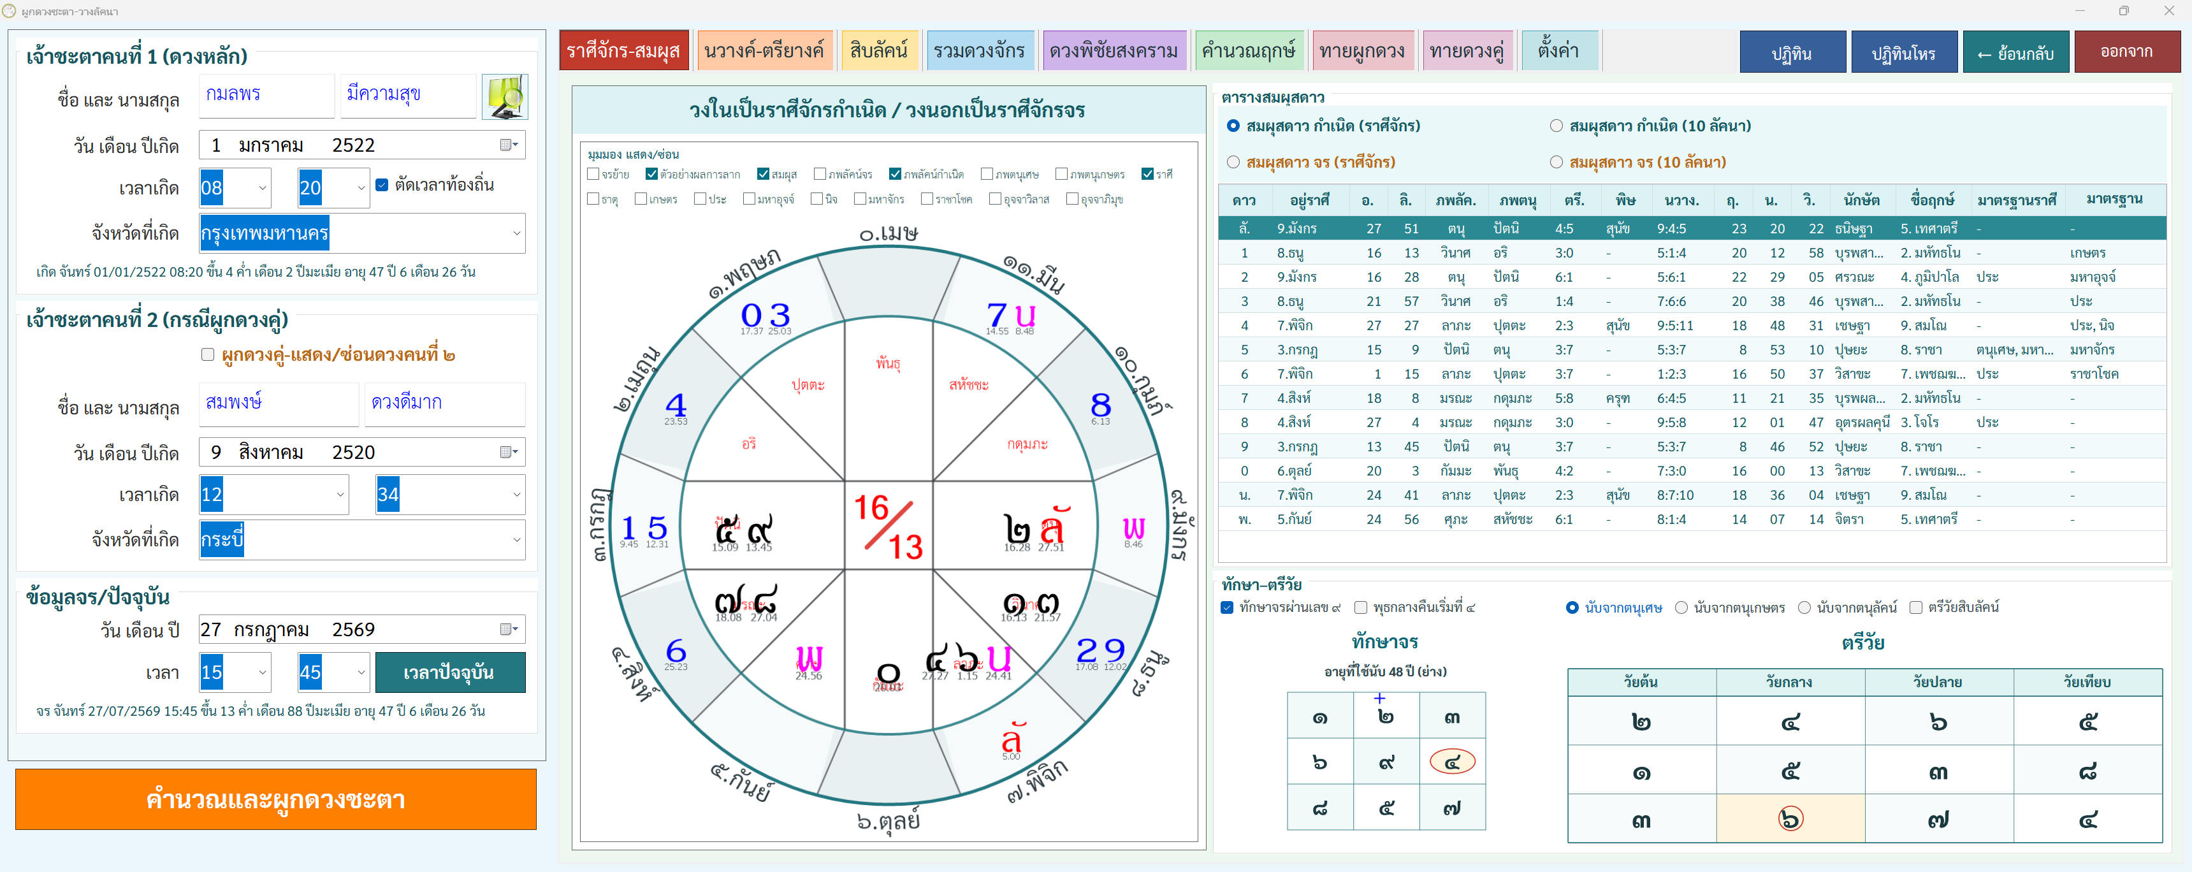Viewport: 2192px width, 872px height.
Task: Click the เวลาปัจจุบัน button
Action: pos(449,672)
